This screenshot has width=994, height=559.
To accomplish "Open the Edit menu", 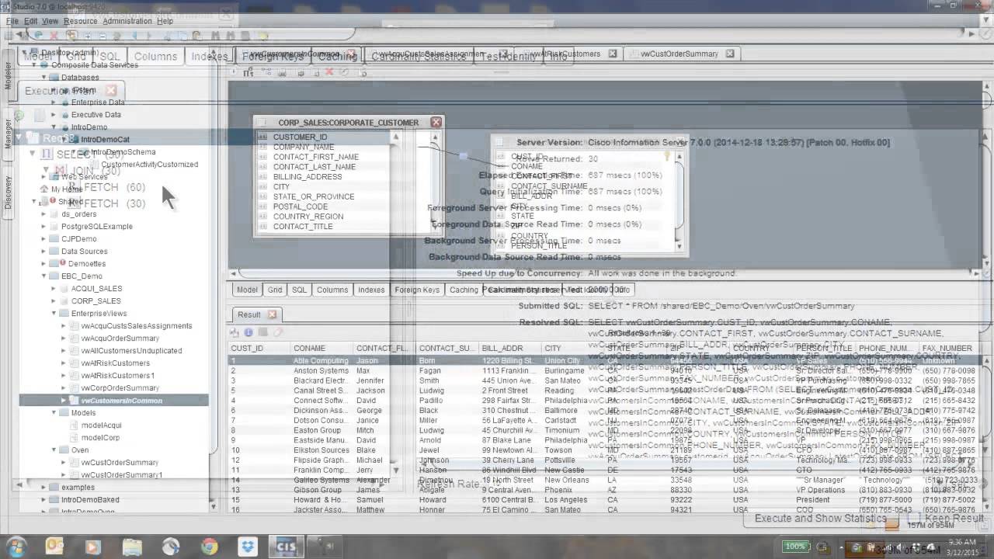I will pyautogui.click(x=30, y=21).
